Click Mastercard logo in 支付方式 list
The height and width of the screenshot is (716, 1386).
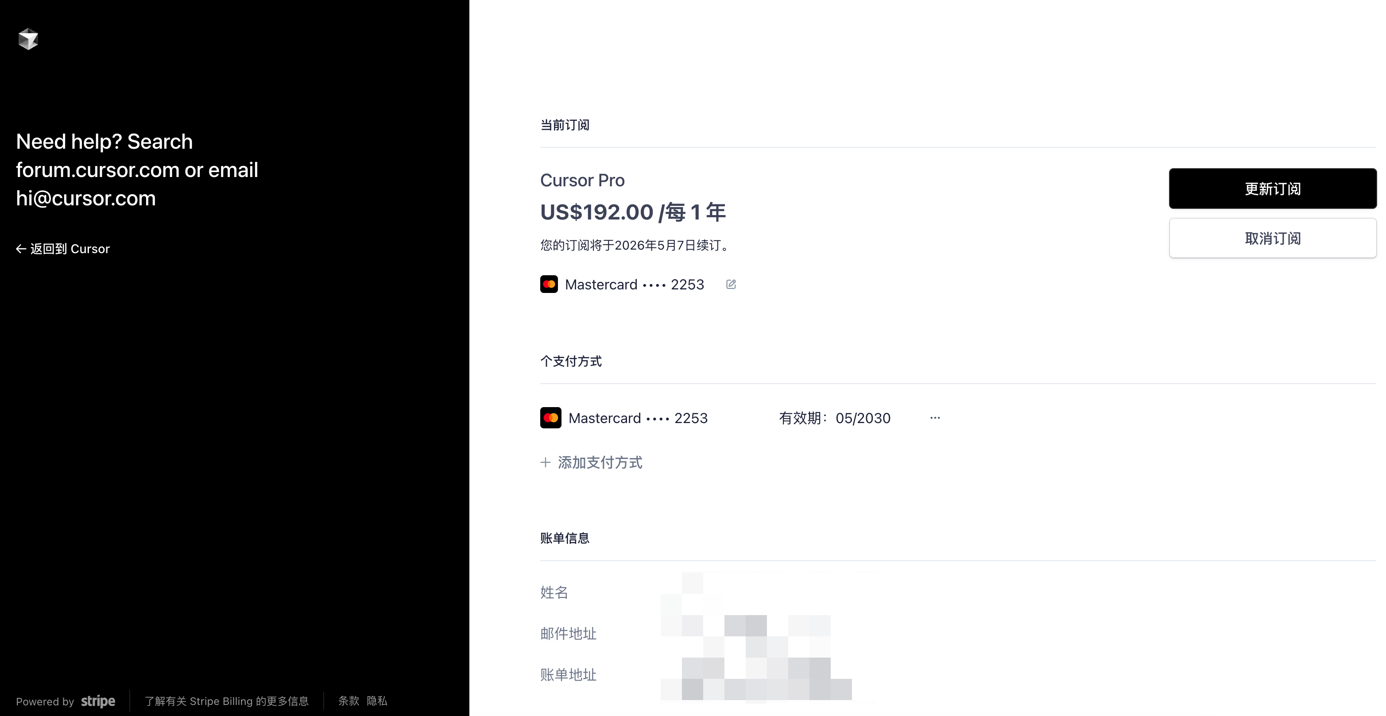click(550, 418)
